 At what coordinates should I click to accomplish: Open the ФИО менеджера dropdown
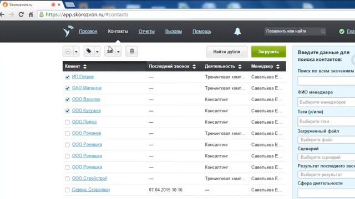(326, 102)
